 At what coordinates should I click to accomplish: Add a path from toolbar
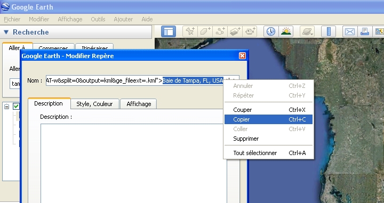click(220, 31)
